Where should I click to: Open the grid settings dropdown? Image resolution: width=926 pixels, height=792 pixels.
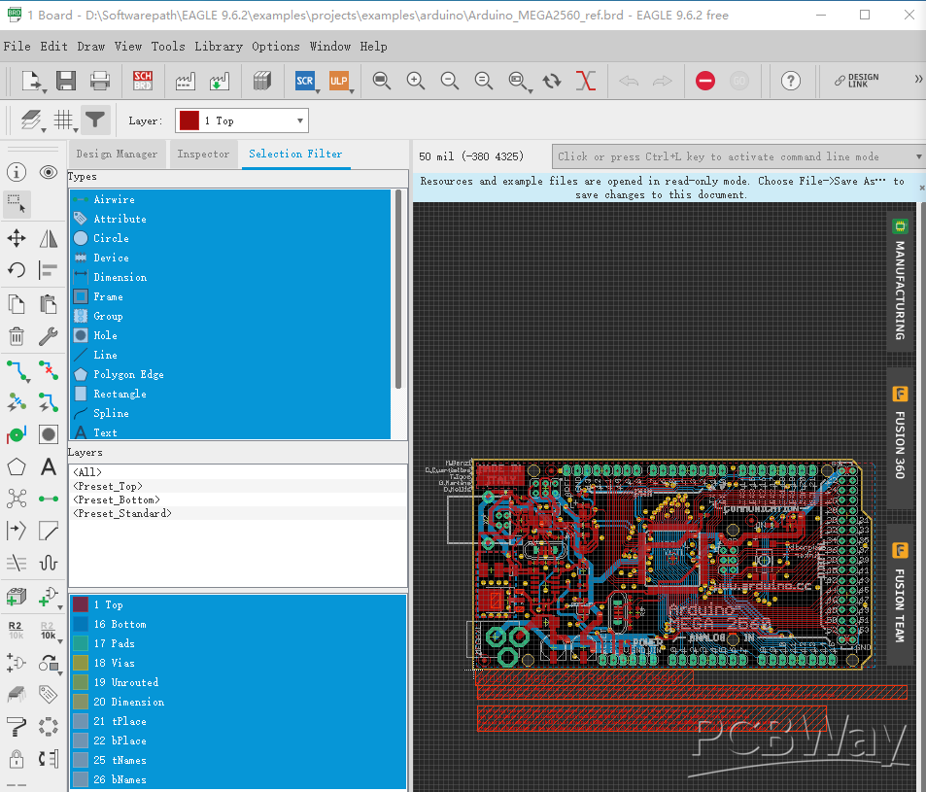click(64, 120)
